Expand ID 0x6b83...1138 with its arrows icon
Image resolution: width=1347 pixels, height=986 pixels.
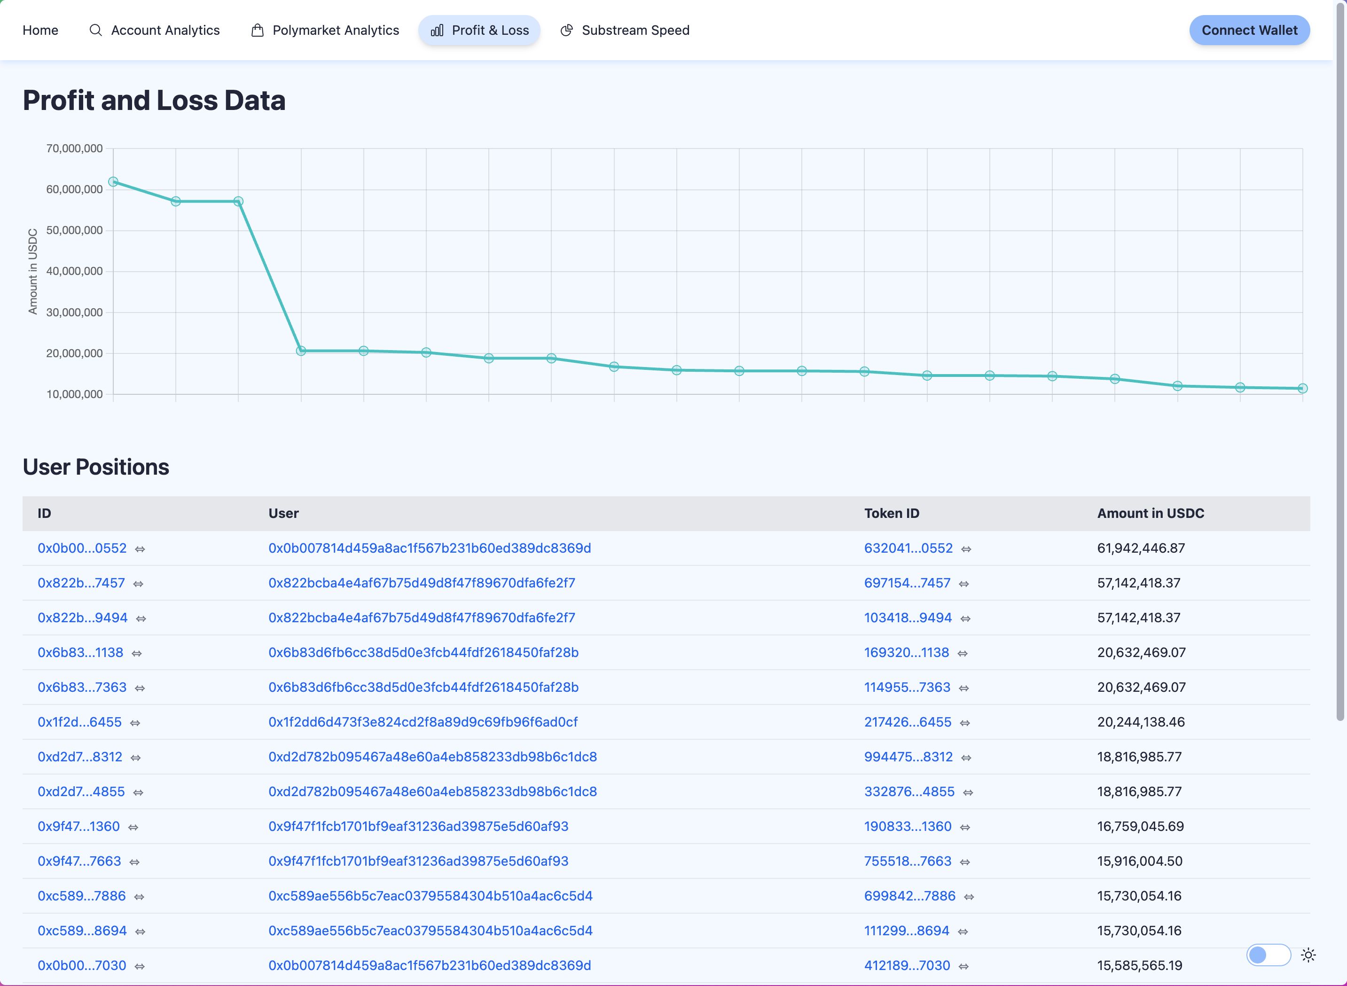point(137,653)
